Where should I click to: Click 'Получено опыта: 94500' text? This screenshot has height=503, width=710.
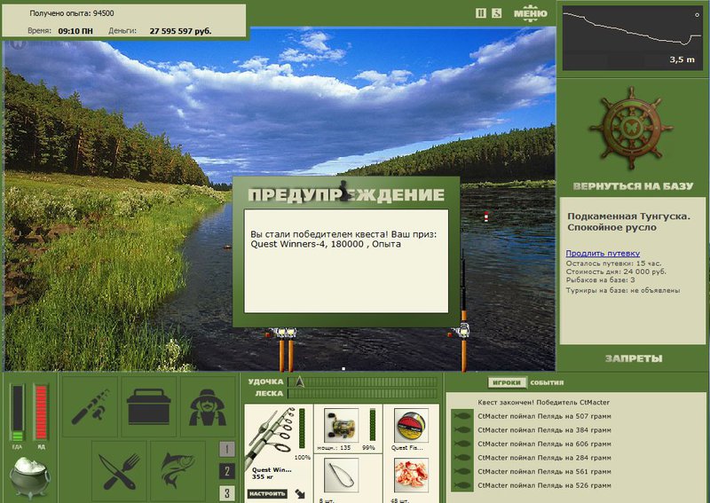(72, 13)
